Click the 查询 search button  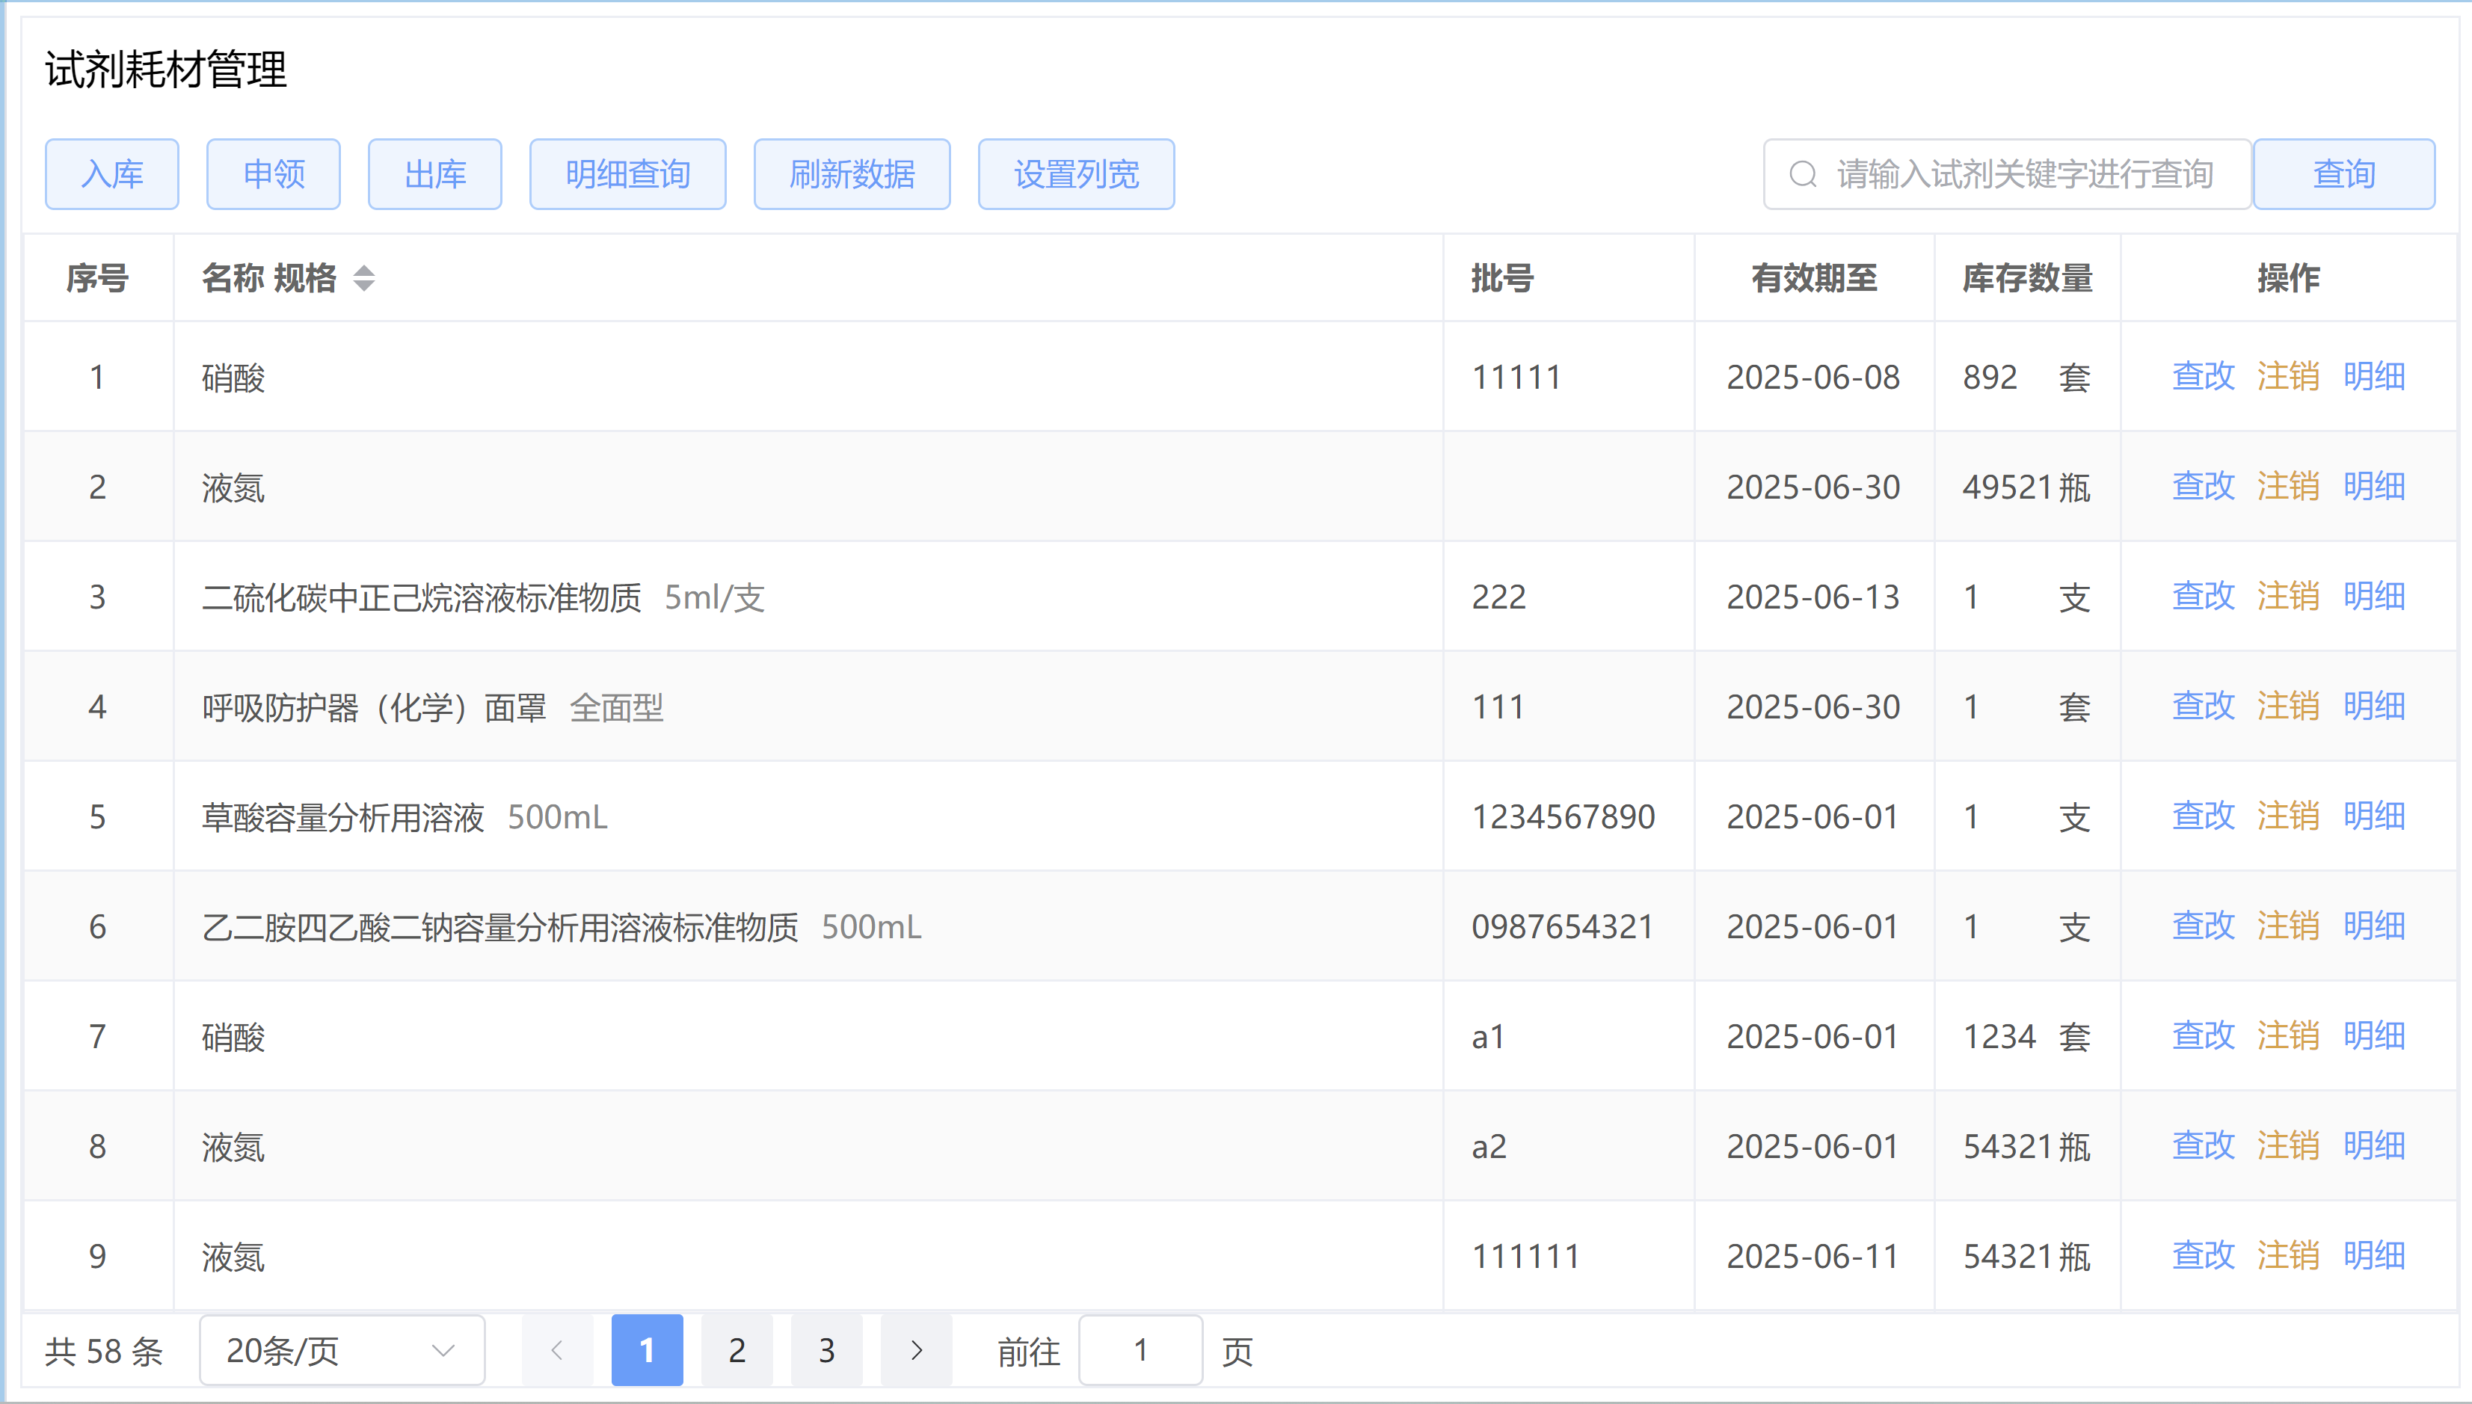pos(2343,174)
